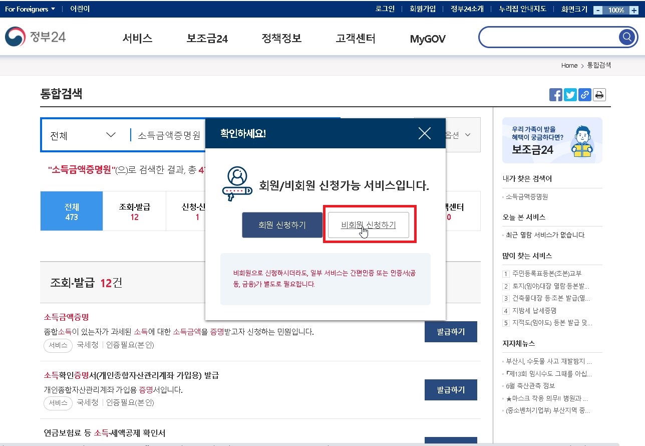The image size is (645, 446).
Task: Open 주민등록표등본(초본)교부 popular service
Action: pyautogui.click(x=546, y=274)
